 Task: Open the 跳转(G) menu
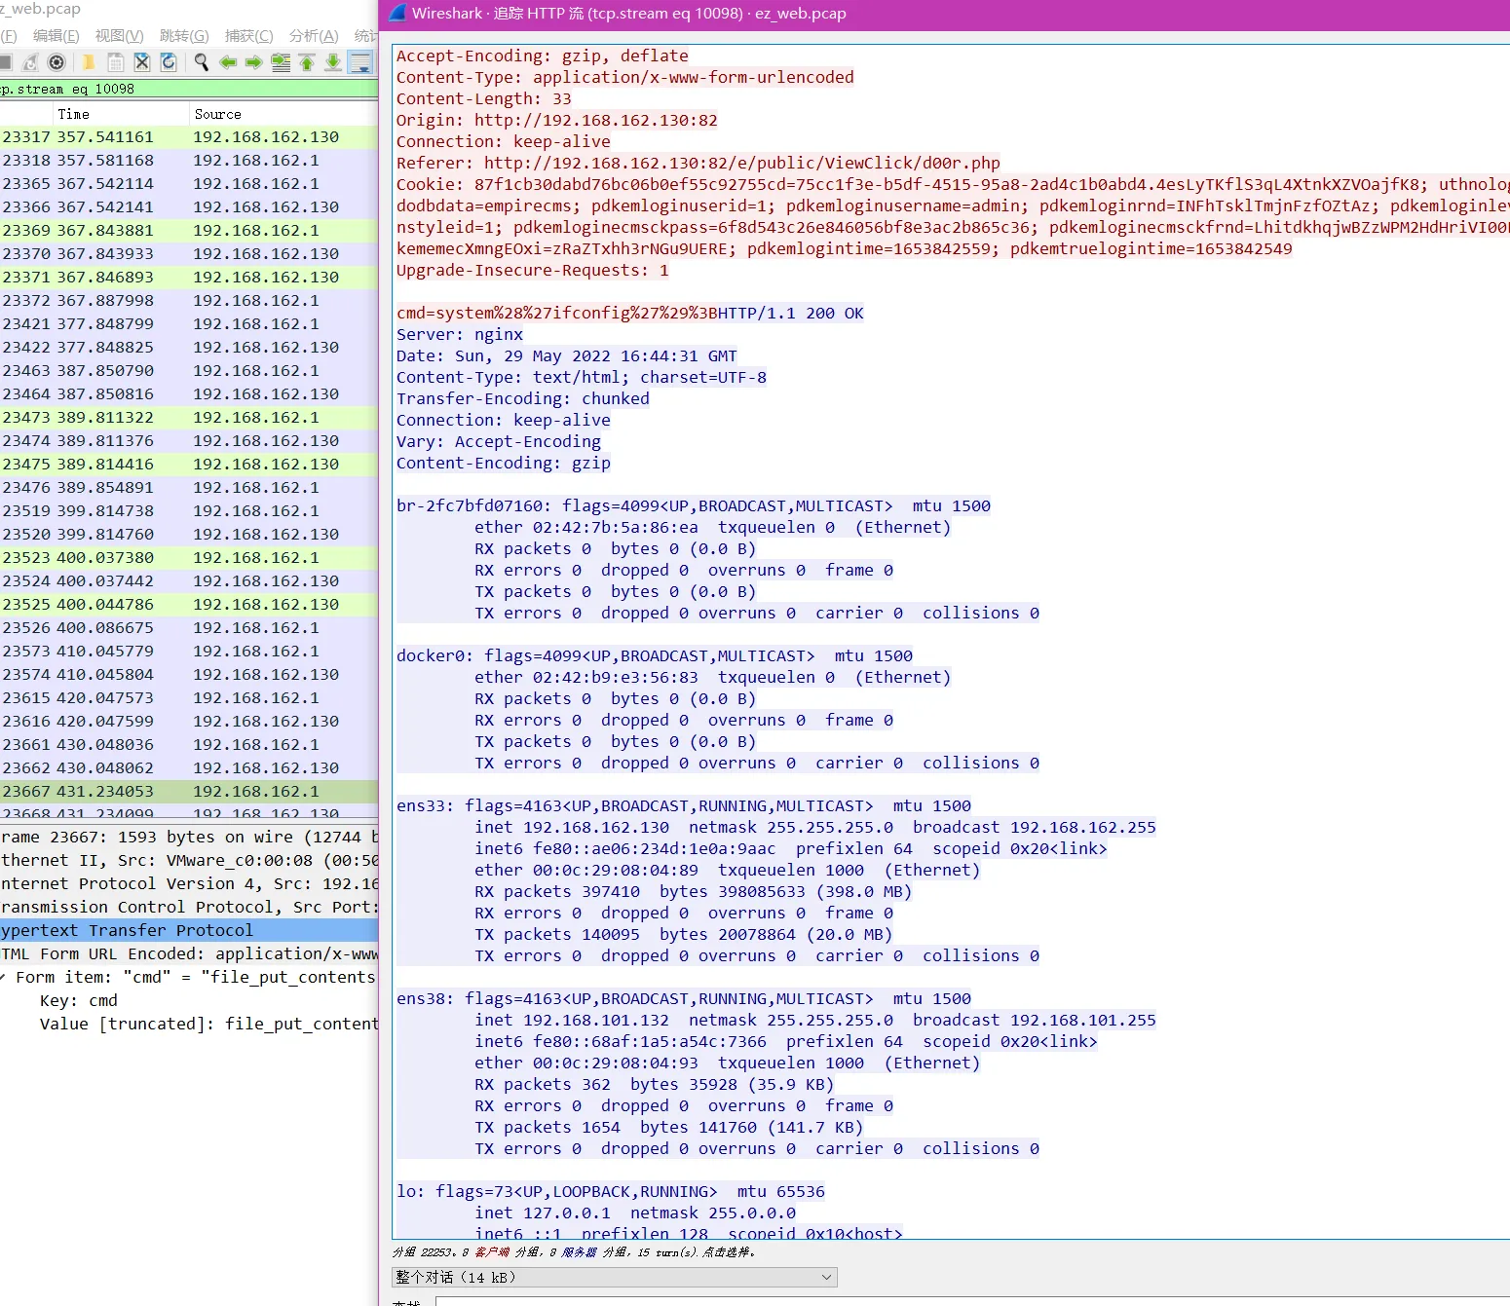pos(184,36)
